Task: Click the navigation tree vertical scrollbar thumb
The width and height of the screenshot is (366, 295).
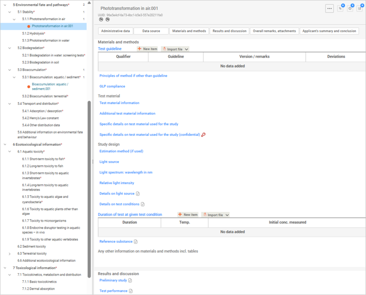Action: coord(89,189)
